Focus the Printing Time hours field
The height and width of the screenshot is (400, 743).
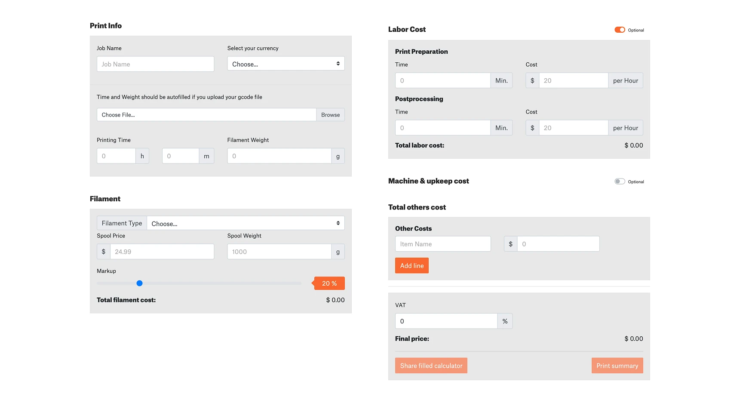click(x=116, y=156)
